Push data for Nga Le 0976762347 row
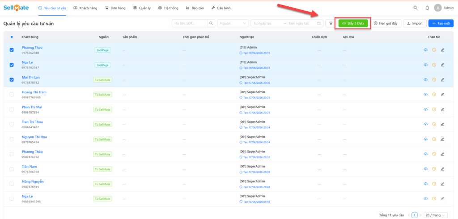Viewport: 458px width, 219px height. pos(426,65)
